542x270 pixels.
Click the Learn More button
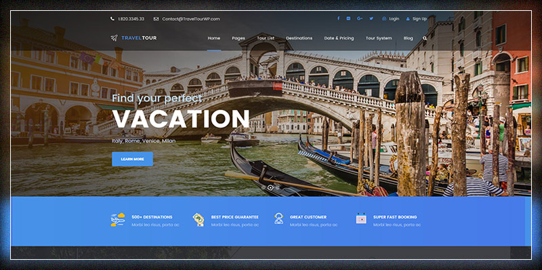[132, 159]
